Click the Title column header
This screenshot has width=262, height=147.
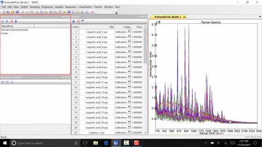(97, 27)
